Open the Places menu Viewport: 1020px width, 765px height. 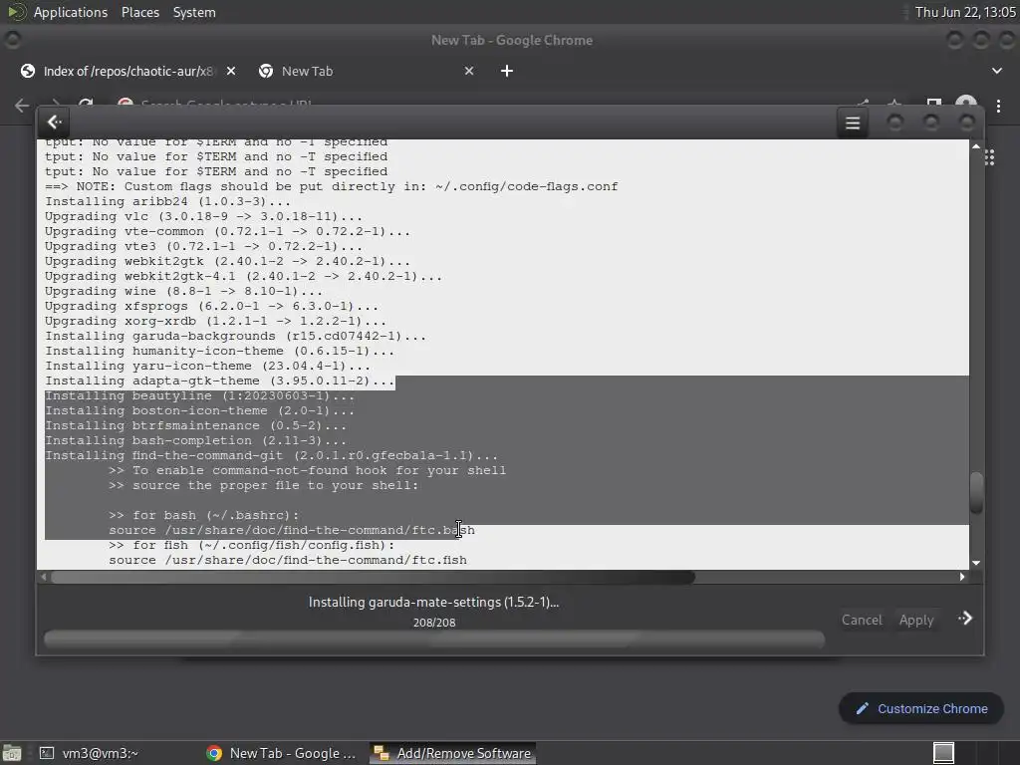point(139,12)
